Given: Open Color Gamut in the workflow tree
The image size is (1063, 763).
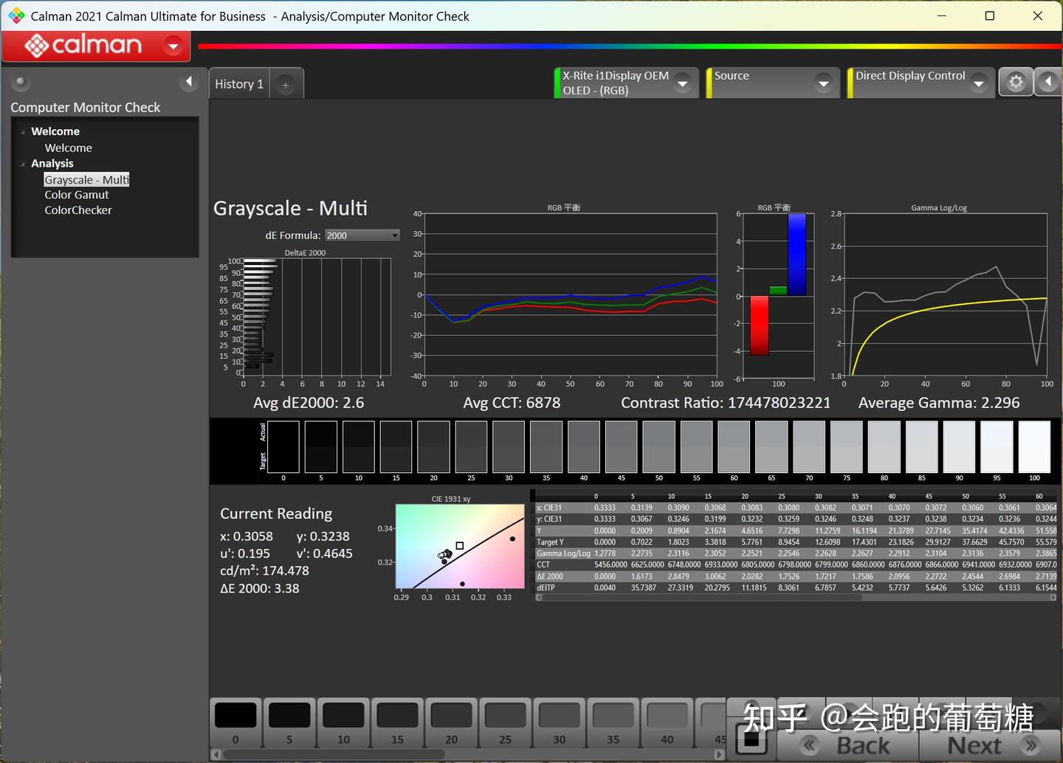Looking at the screenshot, I should (77, 195).
